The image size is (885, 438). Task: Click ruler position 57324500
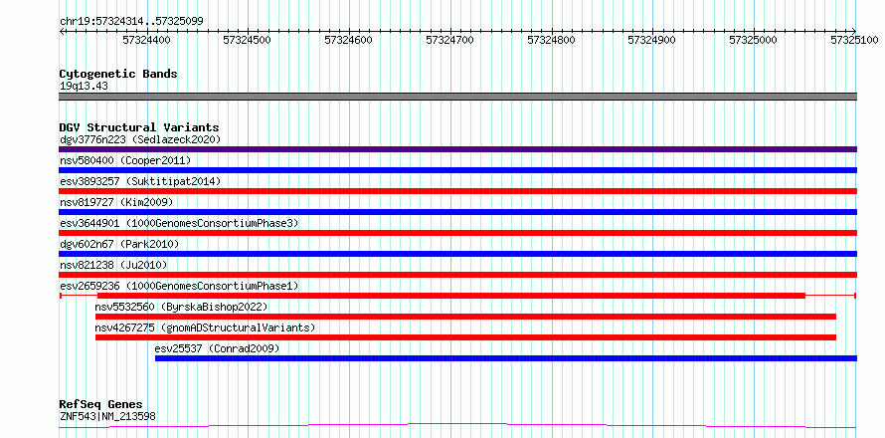click(x=248, y=40)
